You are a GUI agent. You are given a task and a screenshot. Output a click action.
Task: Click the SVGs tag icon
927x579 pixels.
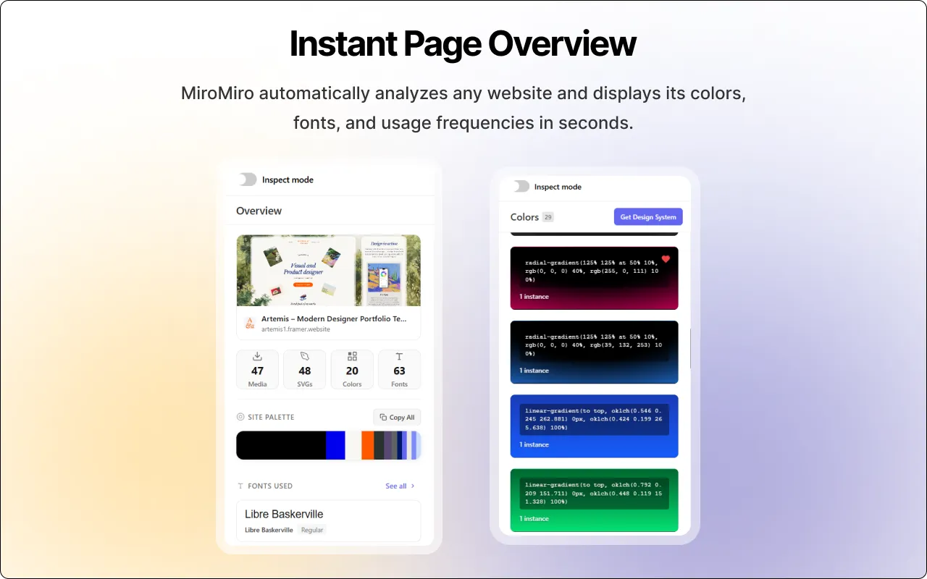(305, 356)
